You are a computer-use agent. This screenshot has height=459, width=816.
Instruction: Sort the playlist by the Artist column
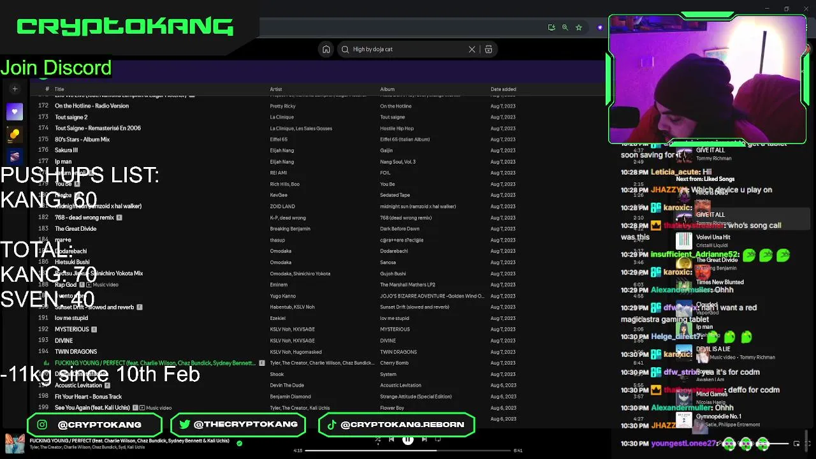click(x=276, y=89)
